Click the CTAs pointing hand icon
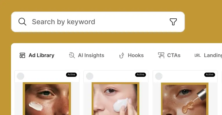 (161, 55)
